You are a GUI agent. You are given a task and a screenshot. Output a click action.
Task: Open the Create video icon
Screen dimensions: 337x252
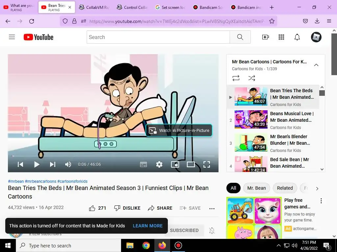(x=266, y=37)
